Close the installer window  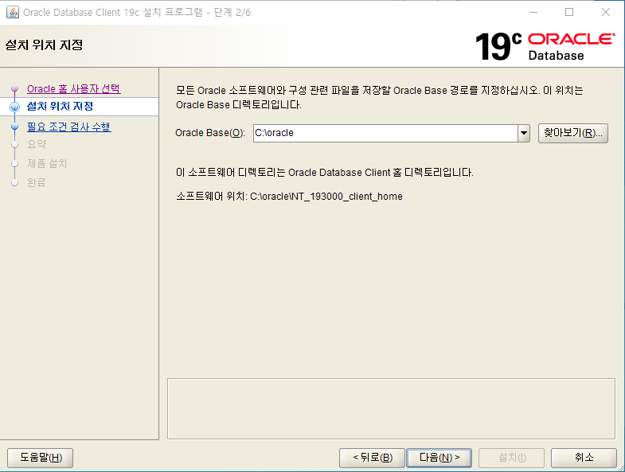[x=605, y=13]
